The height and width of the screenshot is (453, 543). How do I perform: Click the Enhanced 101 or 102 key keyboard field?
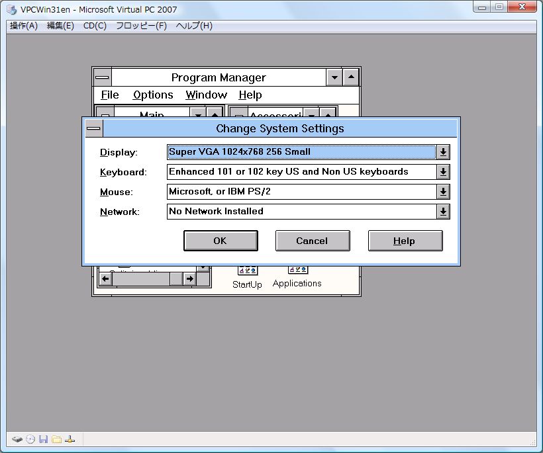[301, 172]
